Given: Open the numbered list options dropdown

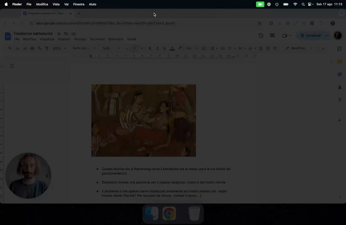Looking at the screenshot, I should (255, 48).
